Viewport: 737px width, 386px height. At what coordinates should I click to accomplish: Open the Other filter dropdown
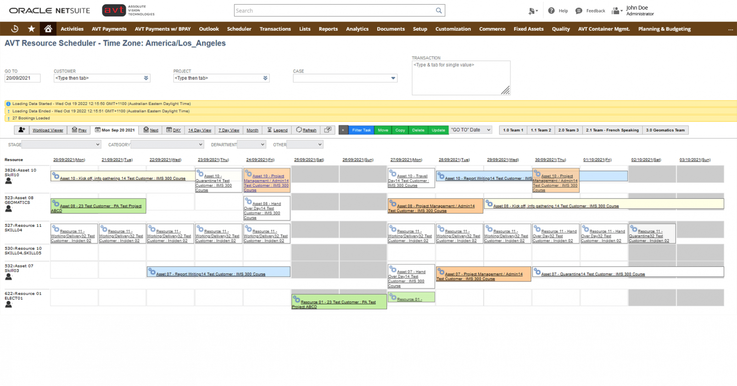pyautogui.click(x=305, y=144)
